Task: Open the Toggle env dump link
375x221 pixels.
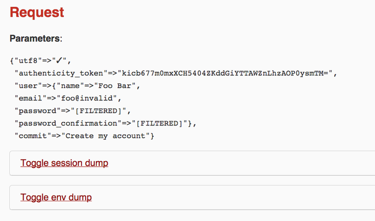Action: click(56, 198)
